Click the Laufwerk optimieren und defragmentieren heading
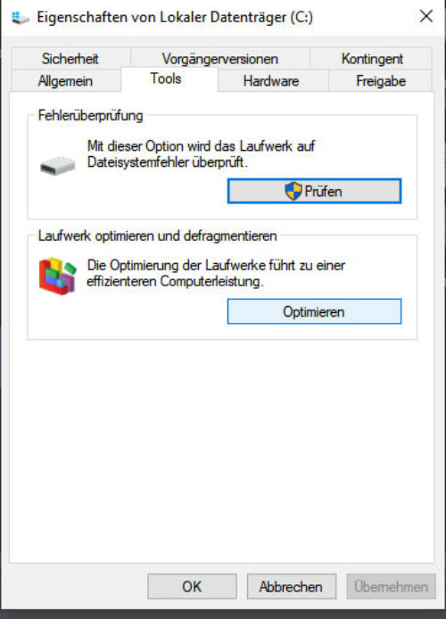Viewport: 446px width, 619px height. [157, 235]
